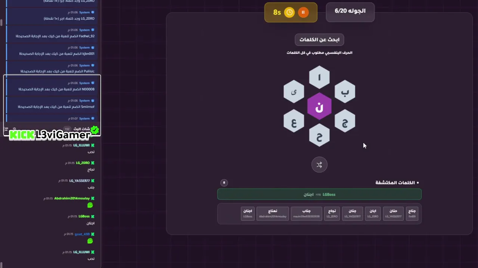
Task: Click the green emote in goat_499's message
Action: pyautogui.click(x=90, y=241)
